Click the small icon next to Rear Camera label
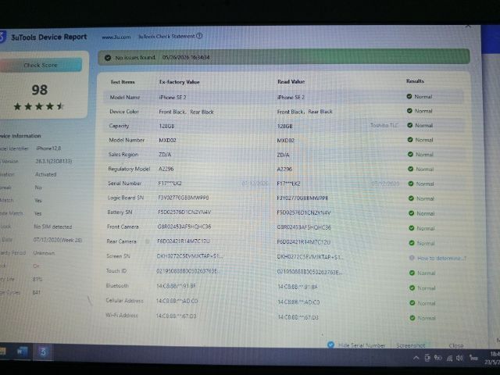Screen dimensions: 500x375 (148, 241)
